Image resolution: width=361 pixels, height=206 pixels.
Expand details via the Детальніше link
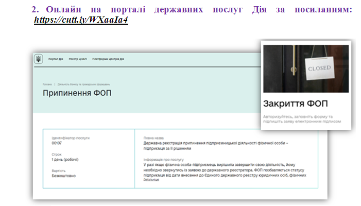(151, 180)
